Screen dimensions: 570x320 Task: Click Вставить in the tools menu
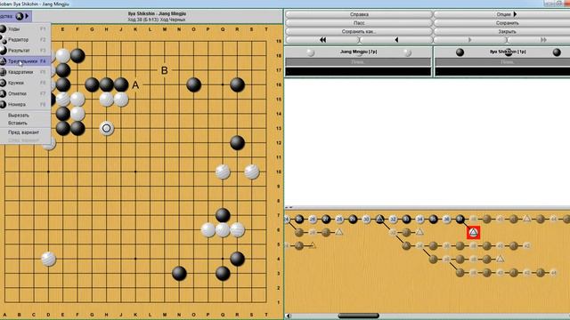click(18, 123)
